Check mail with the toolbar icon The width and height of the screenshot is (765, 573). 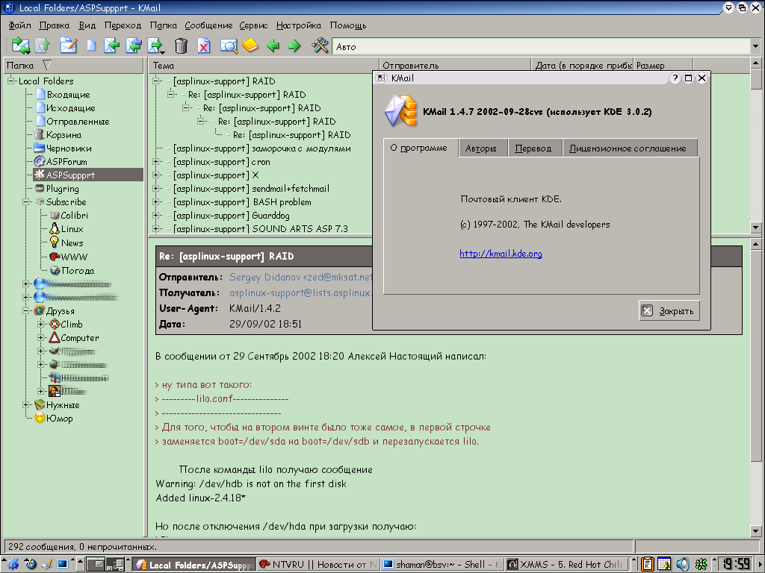[x=20, y=46]
